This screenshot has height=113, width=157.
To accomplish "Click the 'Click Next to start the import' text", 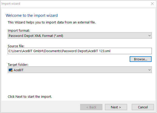I will click(x=30, y=96).
